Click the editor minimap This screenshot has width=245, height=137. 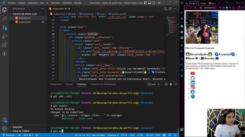[172, 25]
